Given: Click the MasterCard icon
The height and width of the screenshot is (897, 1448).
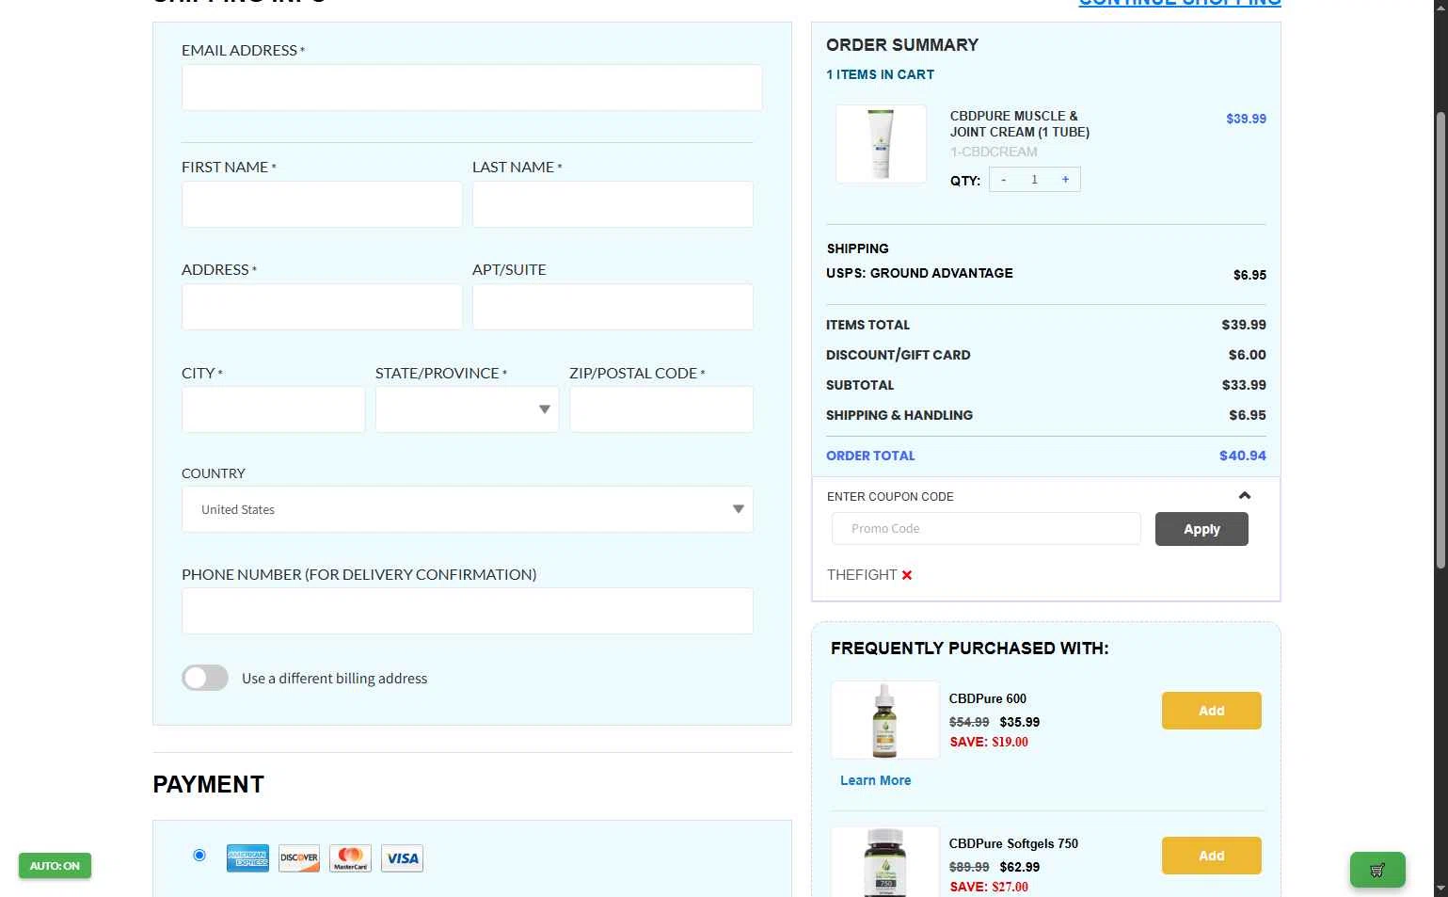Looking at the screenshot, I should 350,858.
